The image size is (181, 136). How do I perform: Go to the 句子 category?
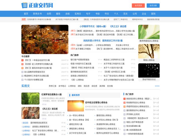click(x=88, y=14)
